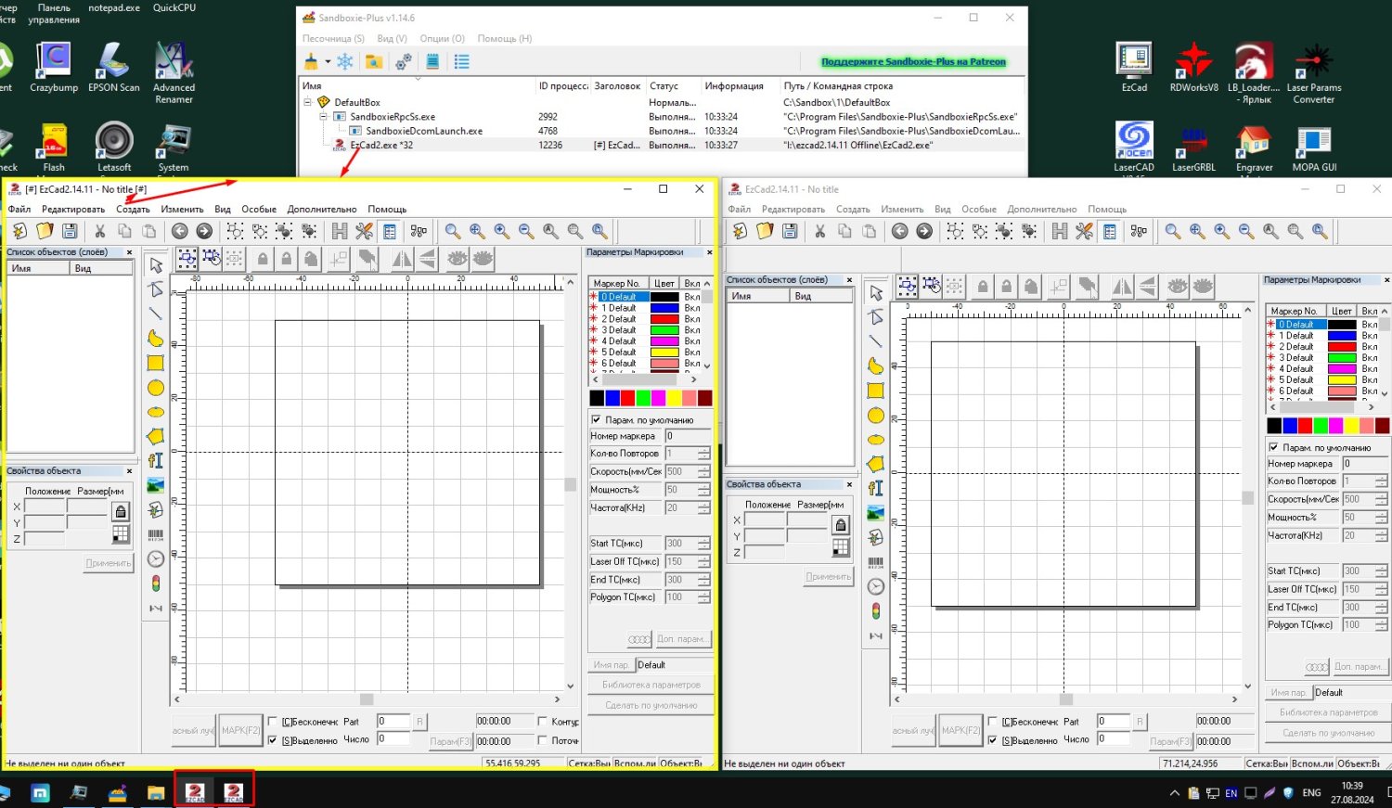Pick the bitmap image tool in right EzCad window
The width and height of the screenshot is (1392, 808).
pyautogui.click(x=876, y=512)
